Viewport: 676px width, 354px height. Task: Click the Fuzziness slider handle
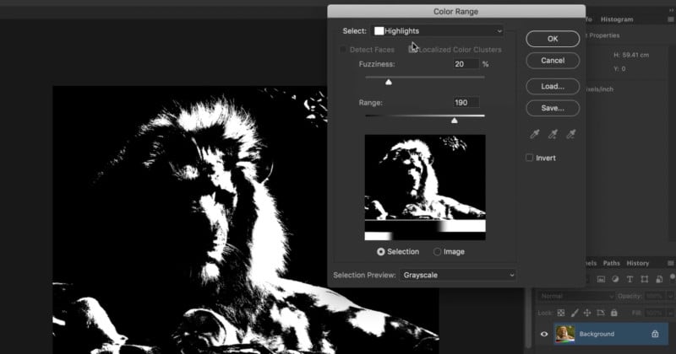(x=389, y=82)
